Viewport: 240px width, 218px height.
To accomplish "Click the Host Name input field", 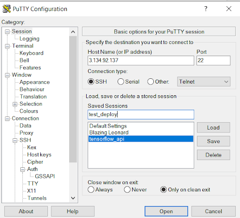I will [x=141, y=60].
